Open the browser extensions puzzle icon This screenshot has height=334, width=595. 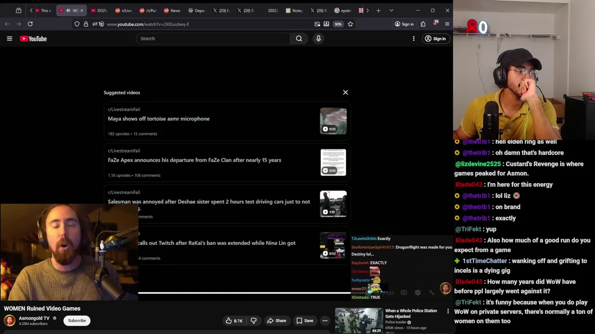click(423, 24)
